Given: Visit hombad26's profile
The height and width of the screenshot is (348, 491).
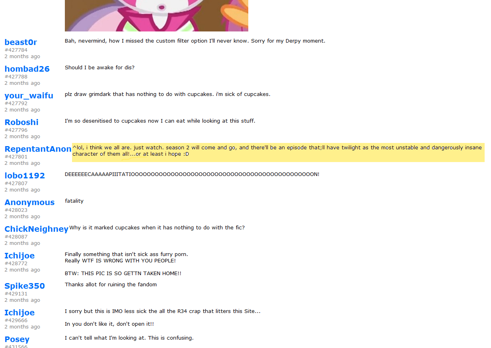Looking at the screenshot, I should tap(27, 69).
